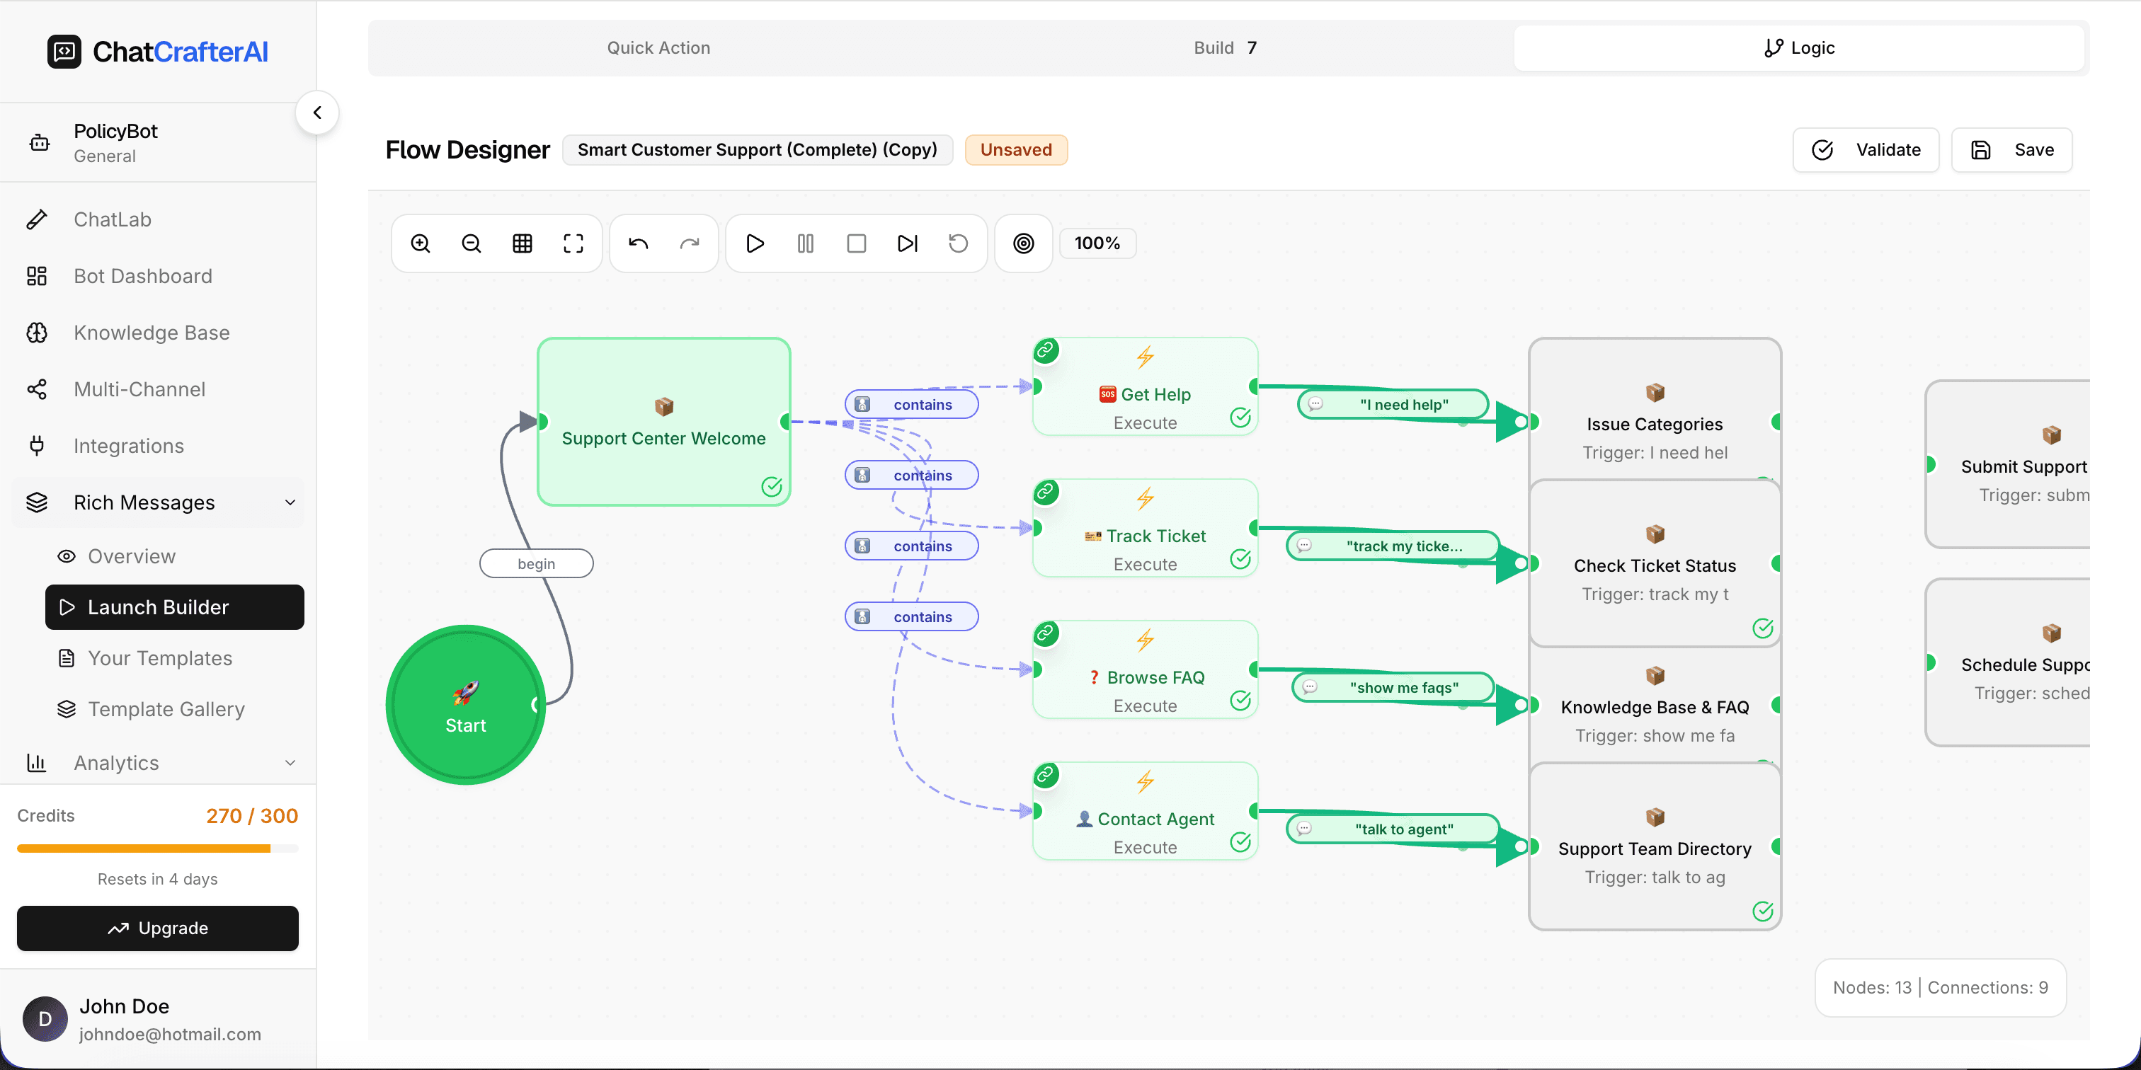Open Knowledge Base from the sidebar
The image size is (2141, 1070).
pos(152,333)
